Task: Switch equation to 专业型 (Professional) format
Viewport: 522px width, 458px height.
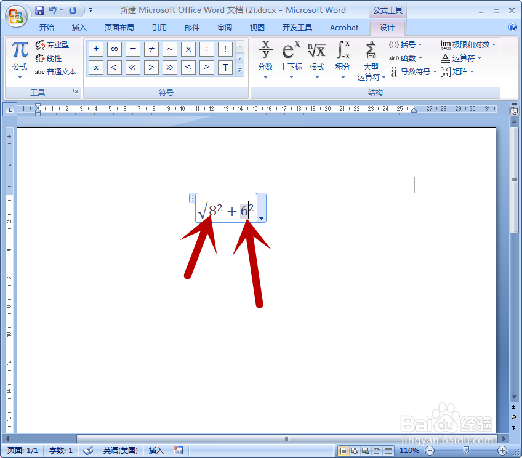Action: pyautogui.click(x=56, y=44)
